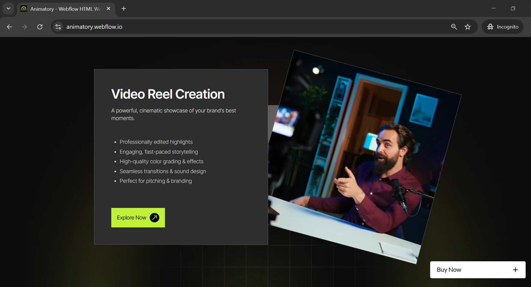This screenshot has width=531, height=287.
Task: Minimize the browser window
Action: 493,8
